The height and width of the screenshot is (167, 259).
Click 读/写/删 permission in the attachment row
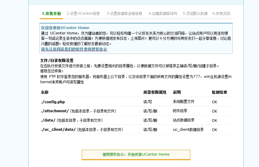coord(150,111)
